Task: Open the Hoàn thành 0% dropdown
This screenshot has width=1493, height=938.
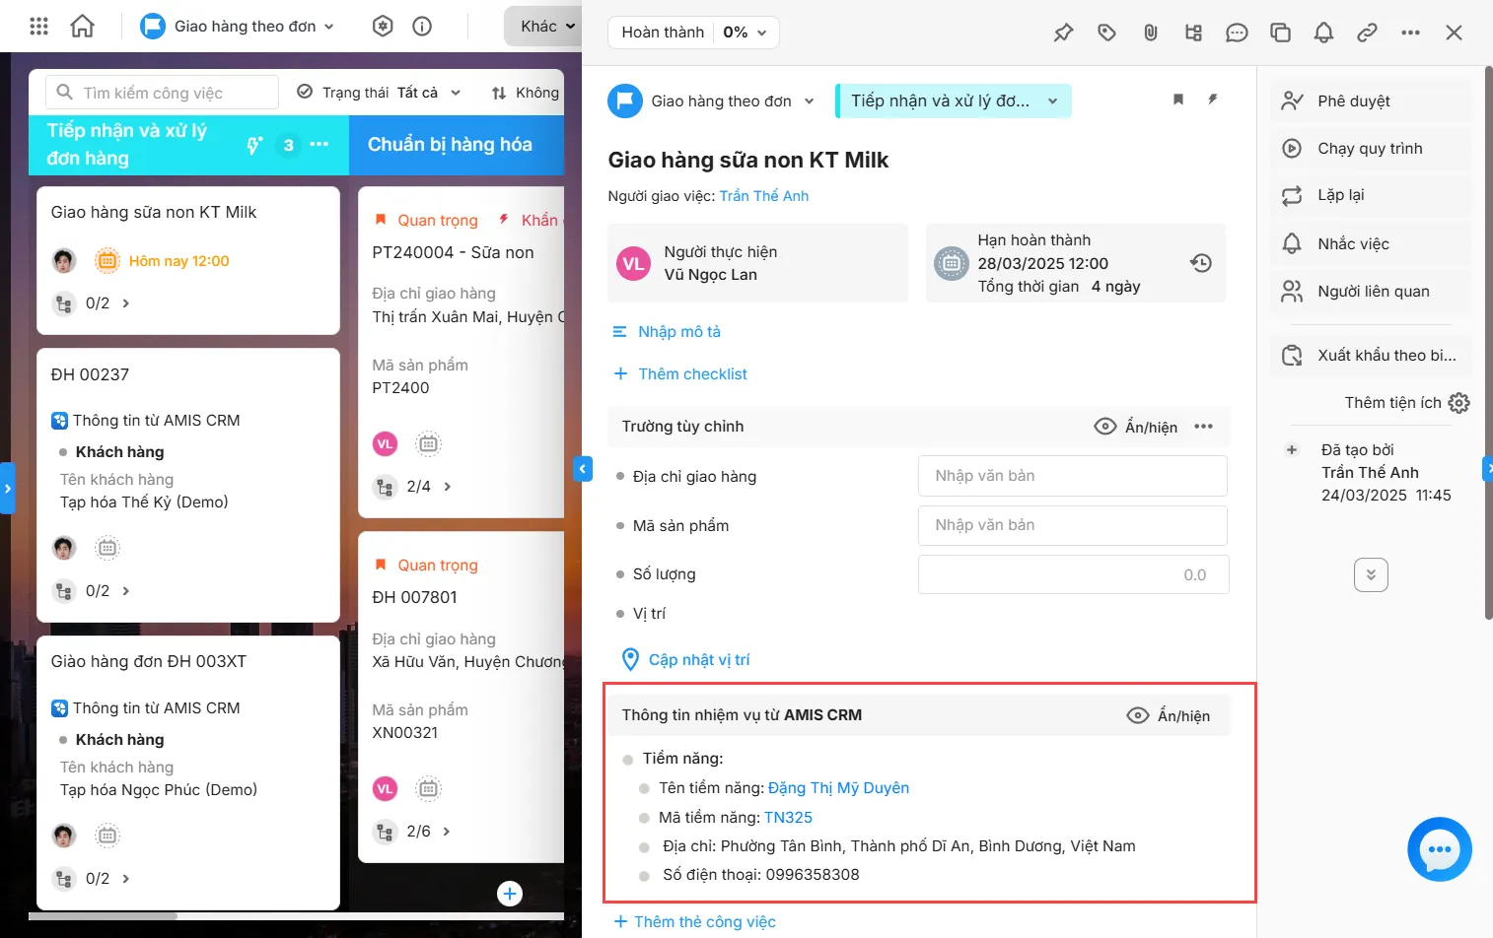Action: [693, 33]
